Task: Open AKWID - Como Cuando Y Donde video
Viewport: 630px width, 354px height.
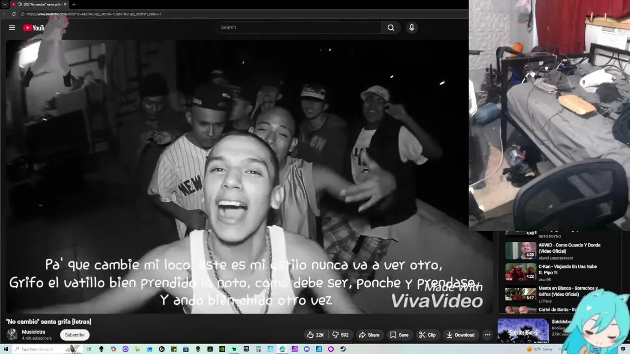Action: click(x=569, y=248)
